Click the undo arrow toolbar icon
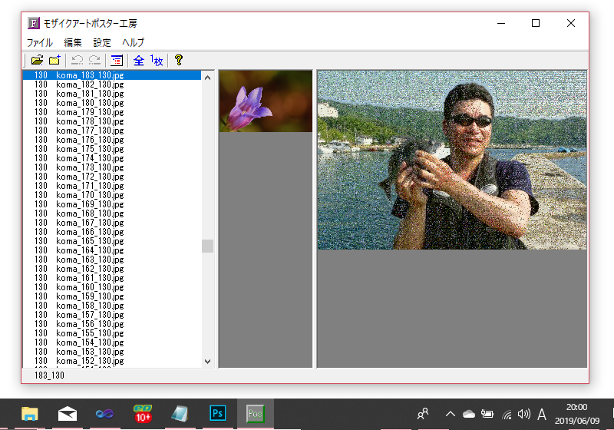 tap(77, 60)
